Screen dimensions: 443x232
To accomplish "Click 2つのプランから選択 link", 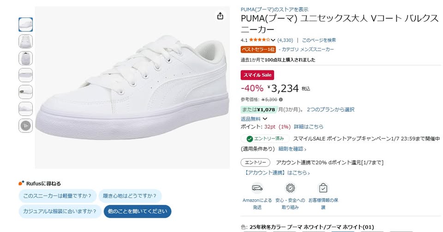I will pyautogui.click(x=330, y=110).
